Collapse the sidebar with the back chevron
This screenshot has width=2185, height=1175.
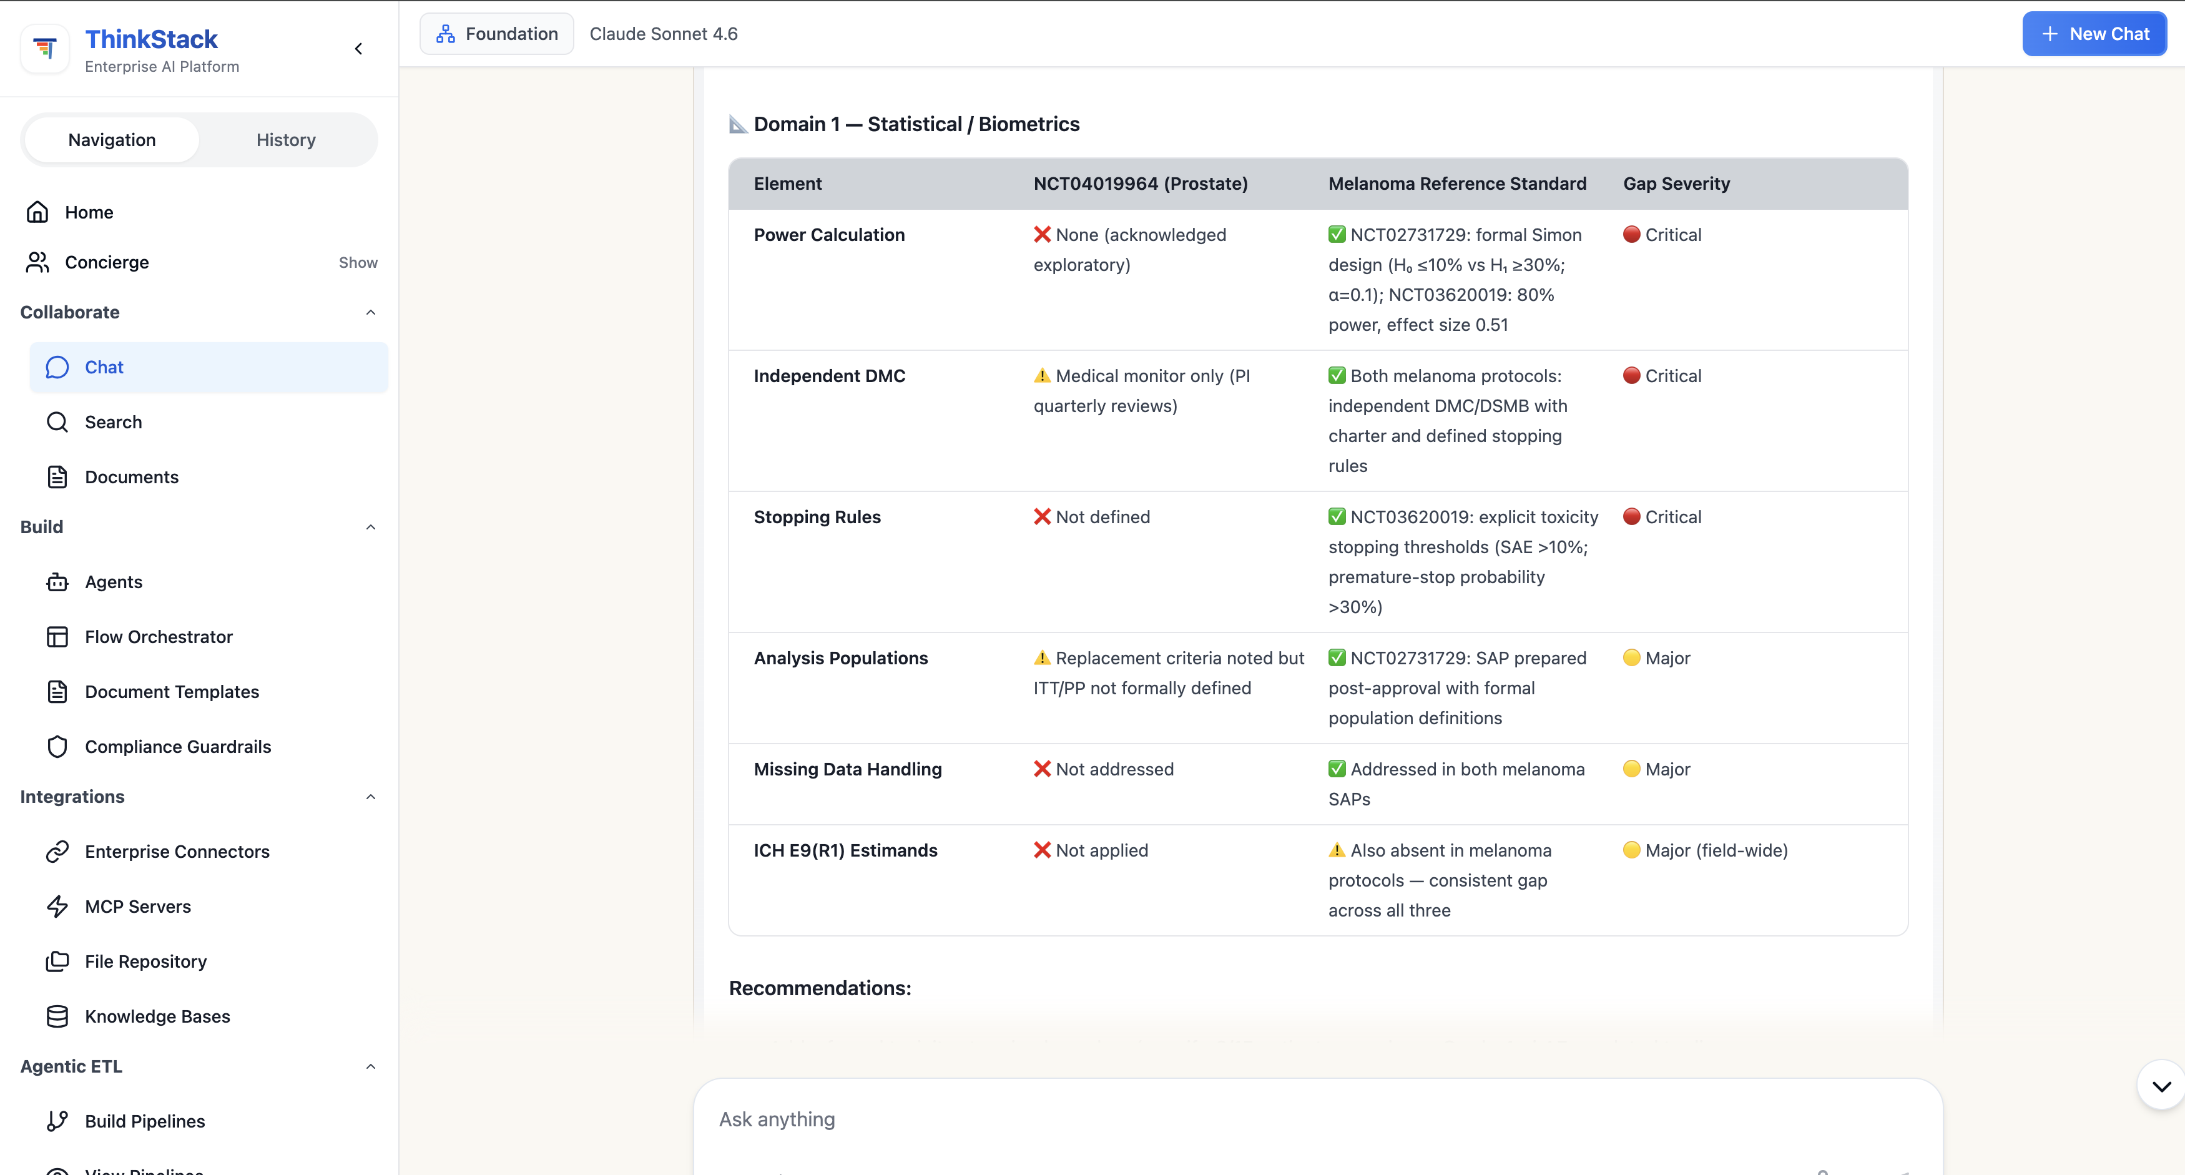[359, 48]
